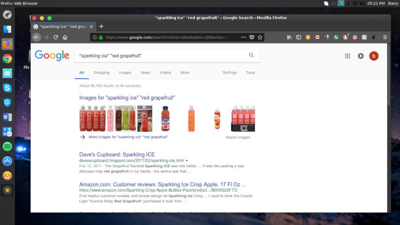400x225 pixels.
Task: Open Spotify from the dock
Action: pyautogui.click(x=8, y=146)
